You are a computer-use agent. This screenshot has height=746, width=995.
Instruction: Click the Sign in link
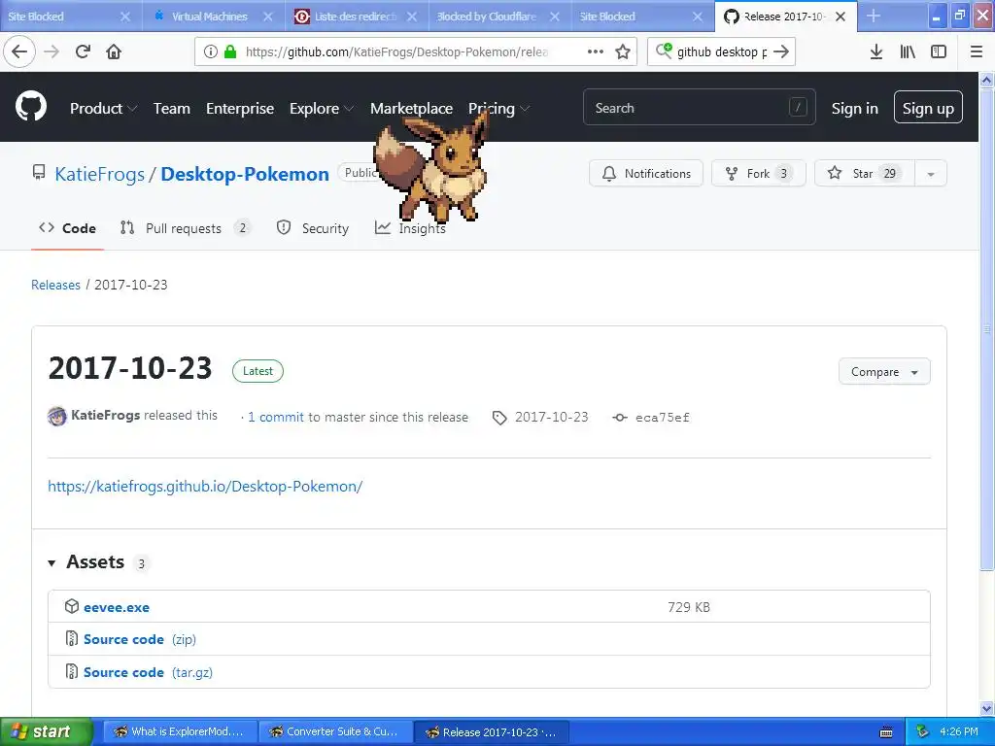[x=855, y=109]
